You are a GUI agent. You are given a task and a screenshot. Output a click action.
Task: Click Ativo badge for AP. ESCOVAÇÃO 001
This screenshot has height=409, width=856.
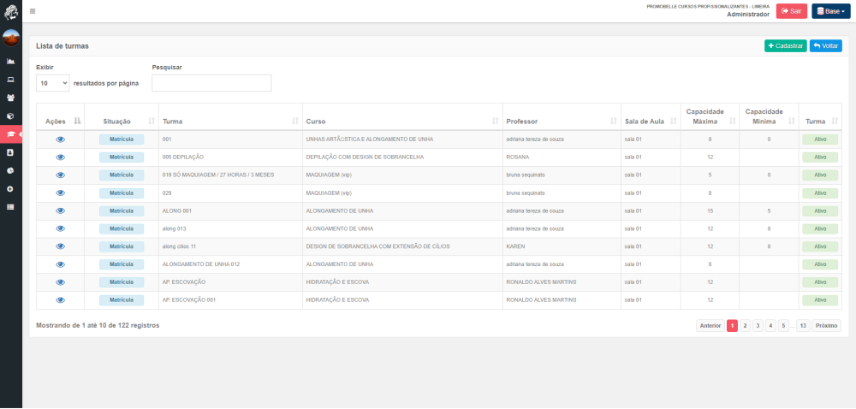click(x=819, y=300)
